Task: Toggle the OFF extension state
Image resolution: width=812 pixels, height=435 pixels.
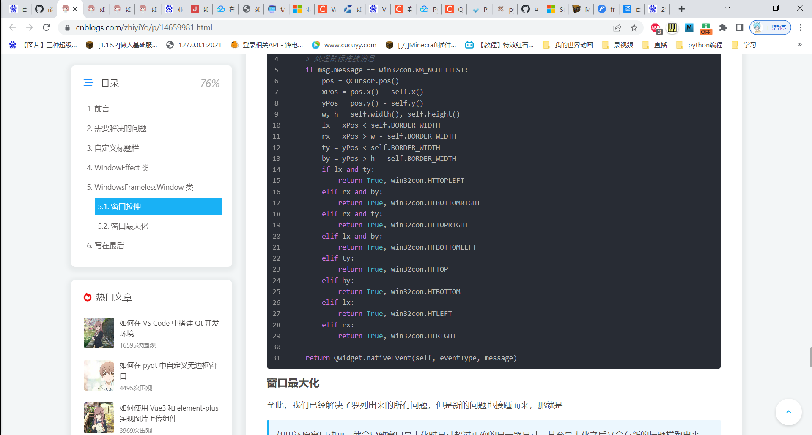Action: (706, 28)
